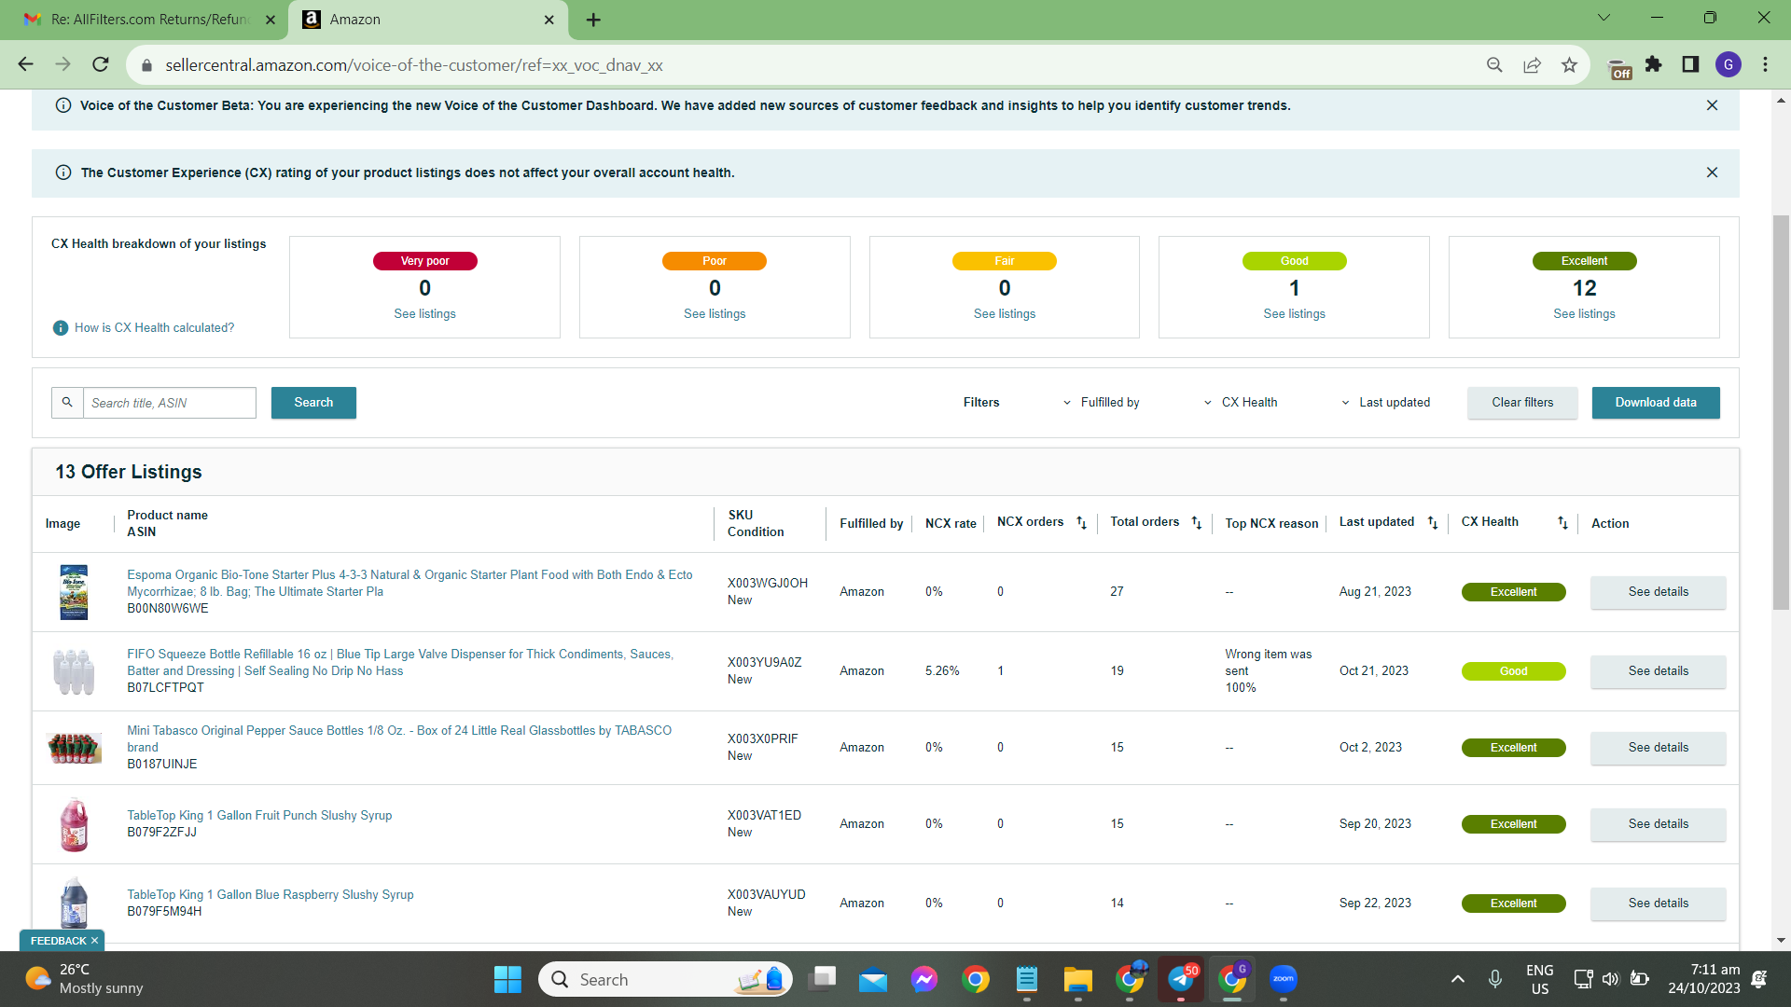Open the Chrome extensions puzzle icon
1791x1007 pixels.
pyautogui.click(x=1654, y=64)
